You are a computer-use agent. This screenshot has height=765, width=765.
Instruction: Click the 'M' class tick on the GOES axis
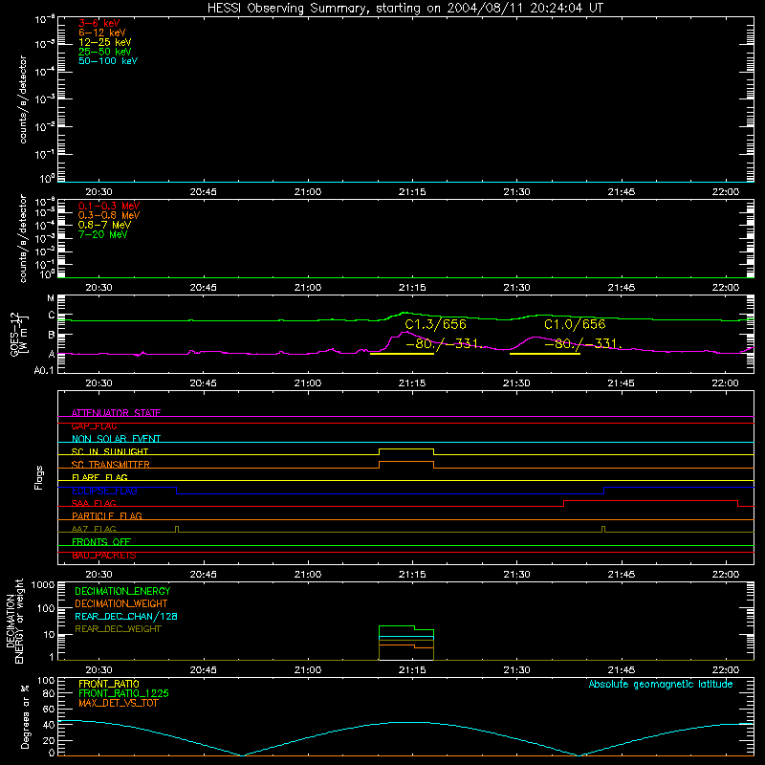[x=51, y=298]
